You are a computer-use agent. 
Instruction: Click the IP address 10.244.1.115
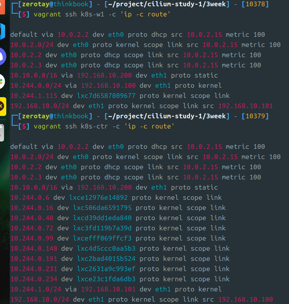point(34,96)
